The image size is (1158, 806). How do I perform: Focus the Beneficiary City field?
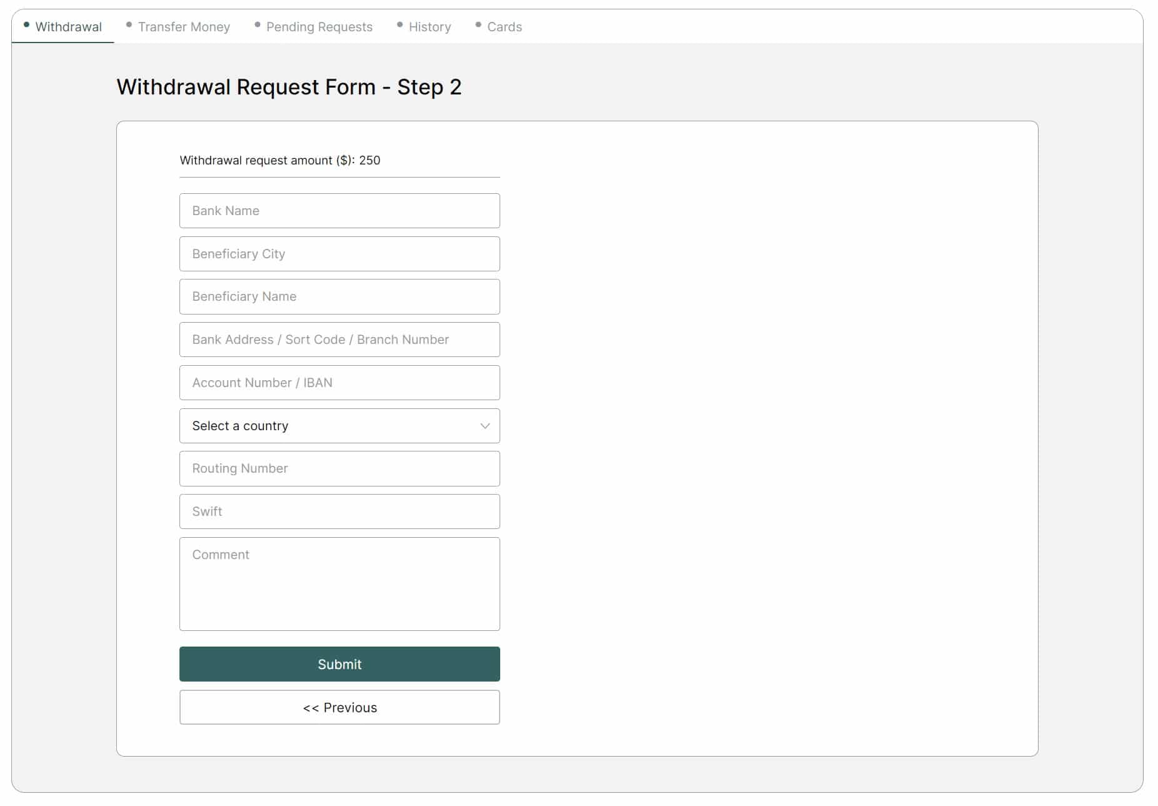pyautogui.click(x=340, y=254)
